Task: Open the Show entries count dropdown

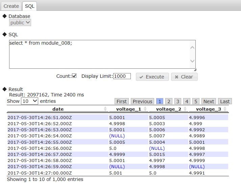Action: 30,101
